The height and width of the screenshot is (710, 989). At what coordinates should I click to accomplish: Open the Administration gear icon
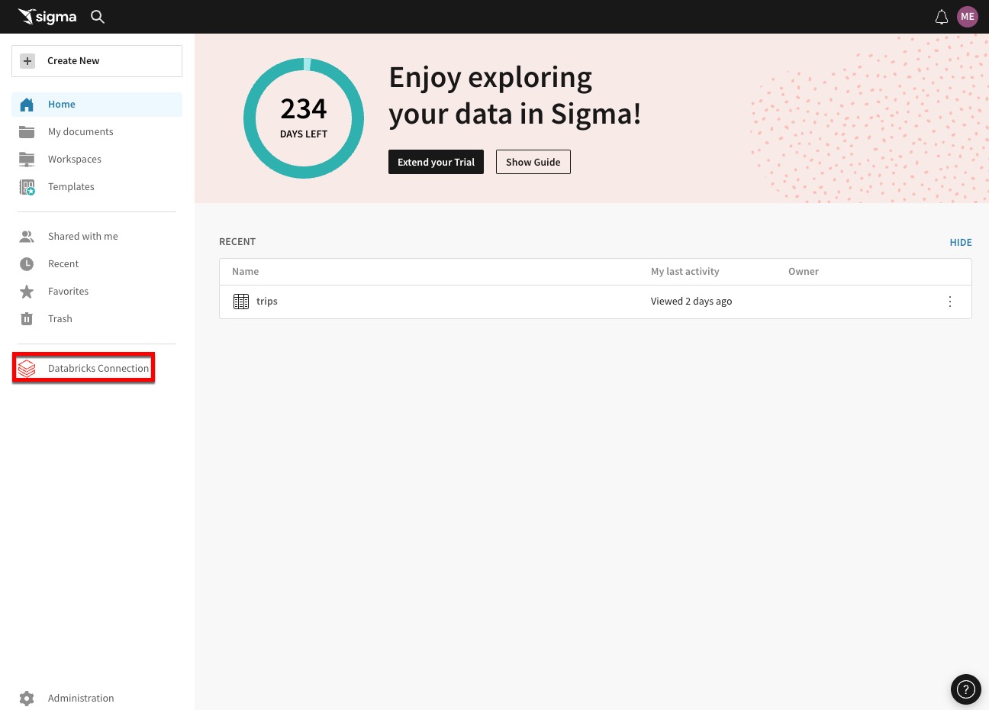pyautogui.click(x=27, y=699)
